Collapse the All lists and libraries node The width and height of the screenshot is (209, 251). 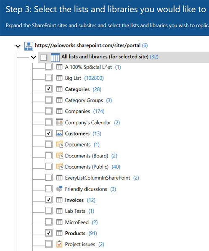coord(33,58)
